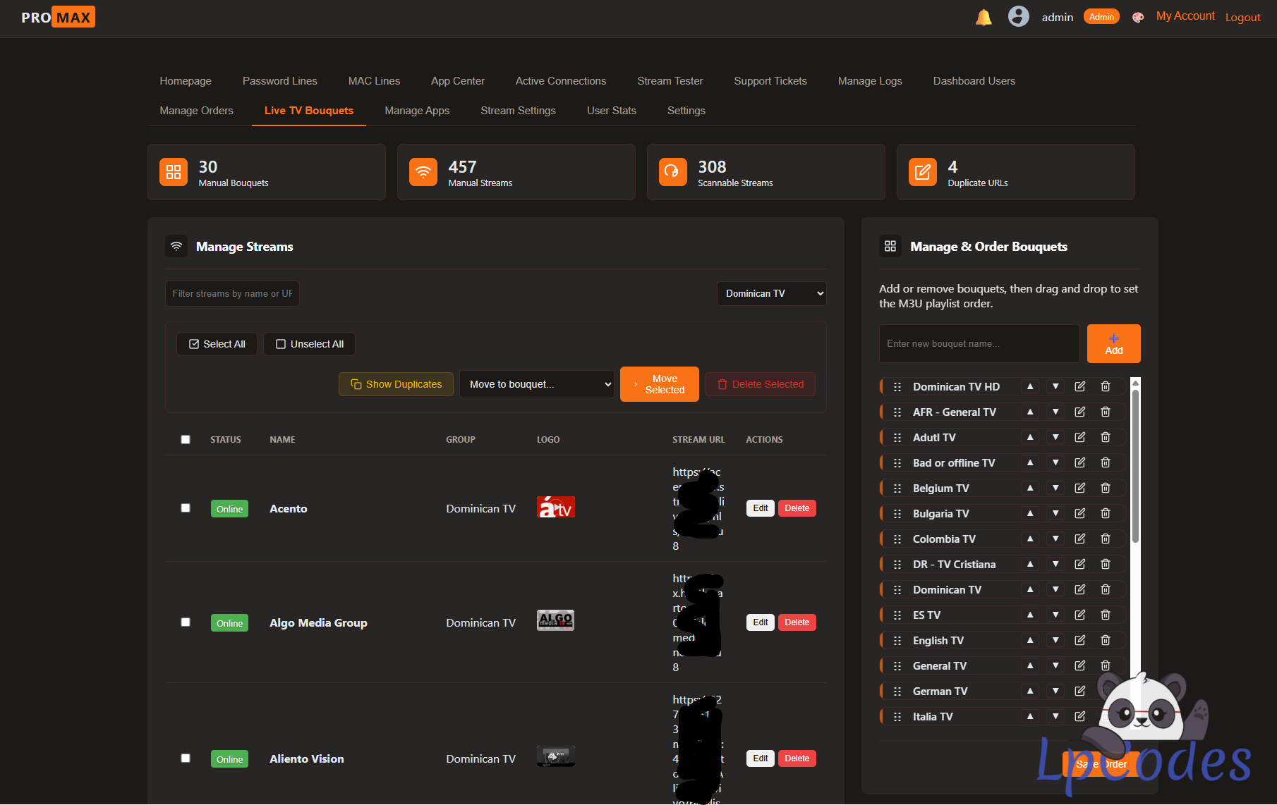Open the Stream Settings tab
Viewport: 1277px width, 805px height.
(x=518, y=111)
